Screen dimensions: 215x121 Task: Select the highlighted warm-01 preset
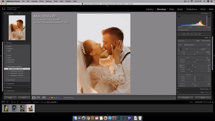coord(17,69)
